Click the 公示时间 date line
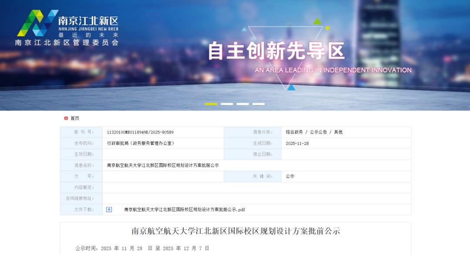The height and width of the screenshot is (255, 470). point(142,248)
